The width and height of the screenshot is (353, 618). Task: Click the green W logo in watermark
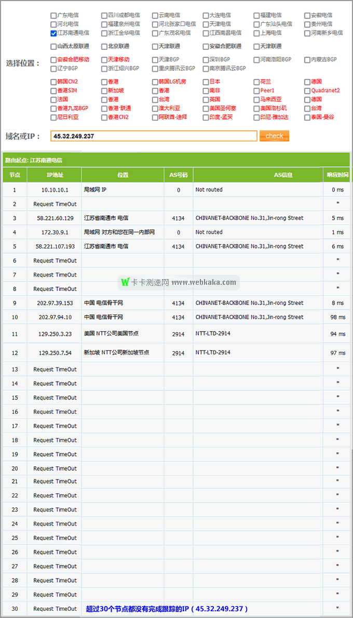[x=125, y=282]
